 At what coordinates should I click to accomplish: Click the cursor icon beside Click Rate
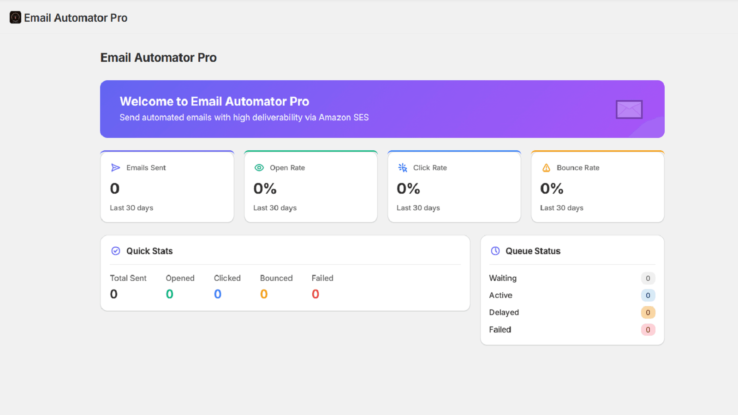(x=403, y=168)
